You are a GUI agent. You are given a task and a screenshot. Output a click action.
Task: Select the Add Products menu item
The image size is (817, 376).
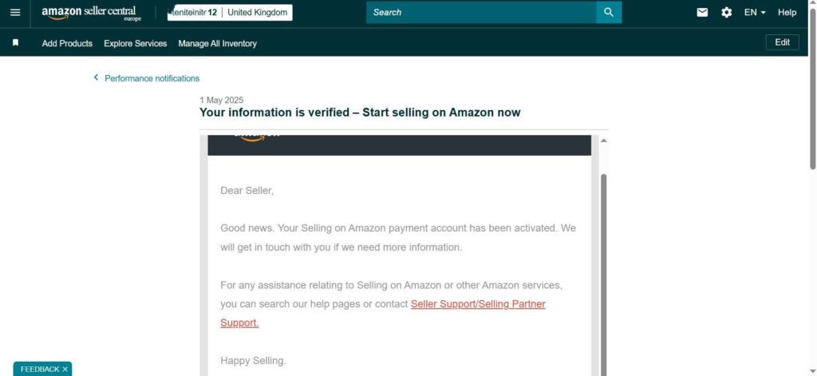tap(67, 43)
